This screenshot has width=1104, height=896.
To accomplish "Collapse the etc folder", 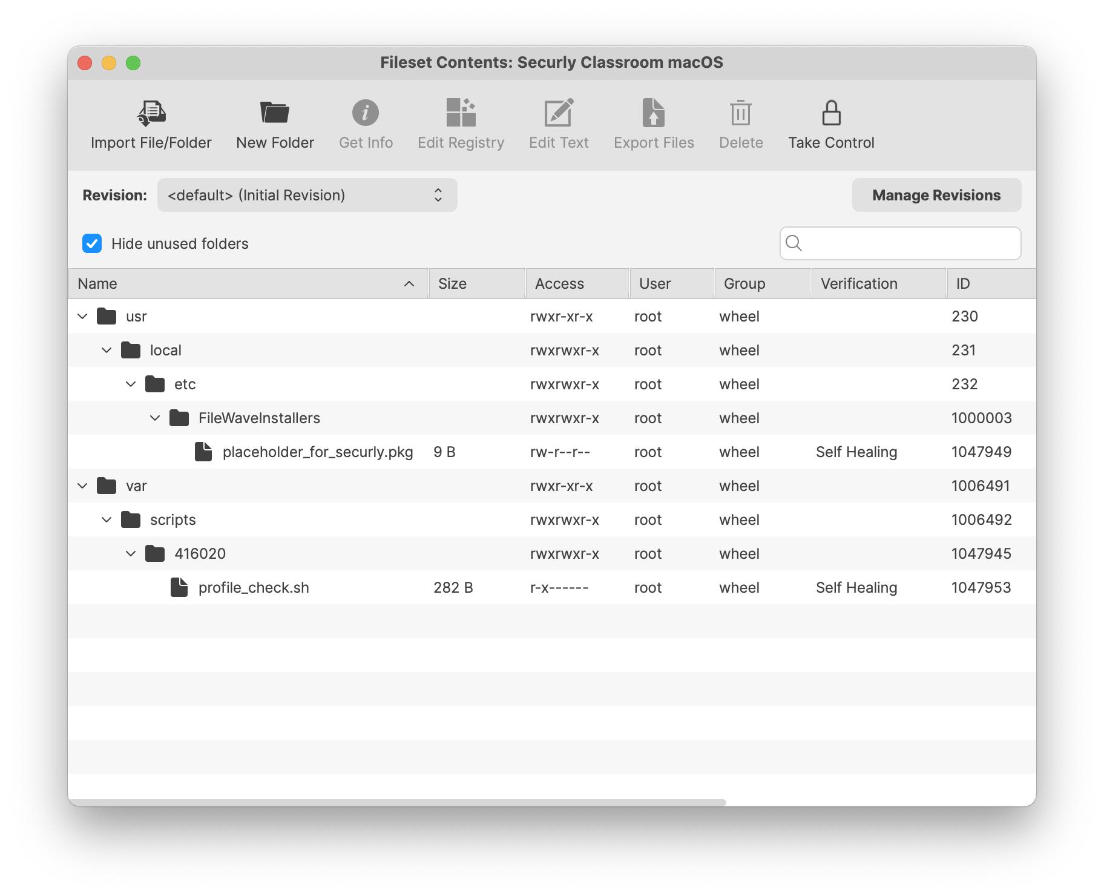I will tap(131, 384).
